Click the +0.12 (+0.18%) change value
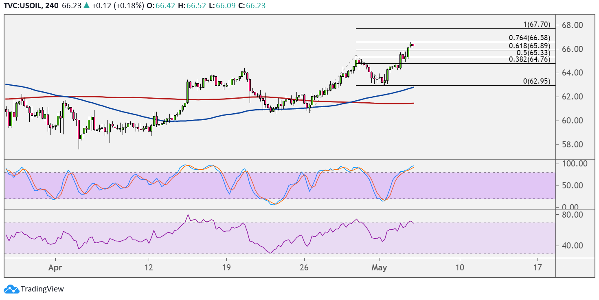Screen dimensions: 599x300 pos(118,6)
